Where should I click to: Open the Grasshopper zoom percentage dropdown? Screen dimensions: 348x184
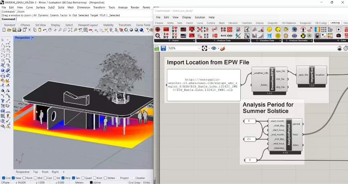199,48
